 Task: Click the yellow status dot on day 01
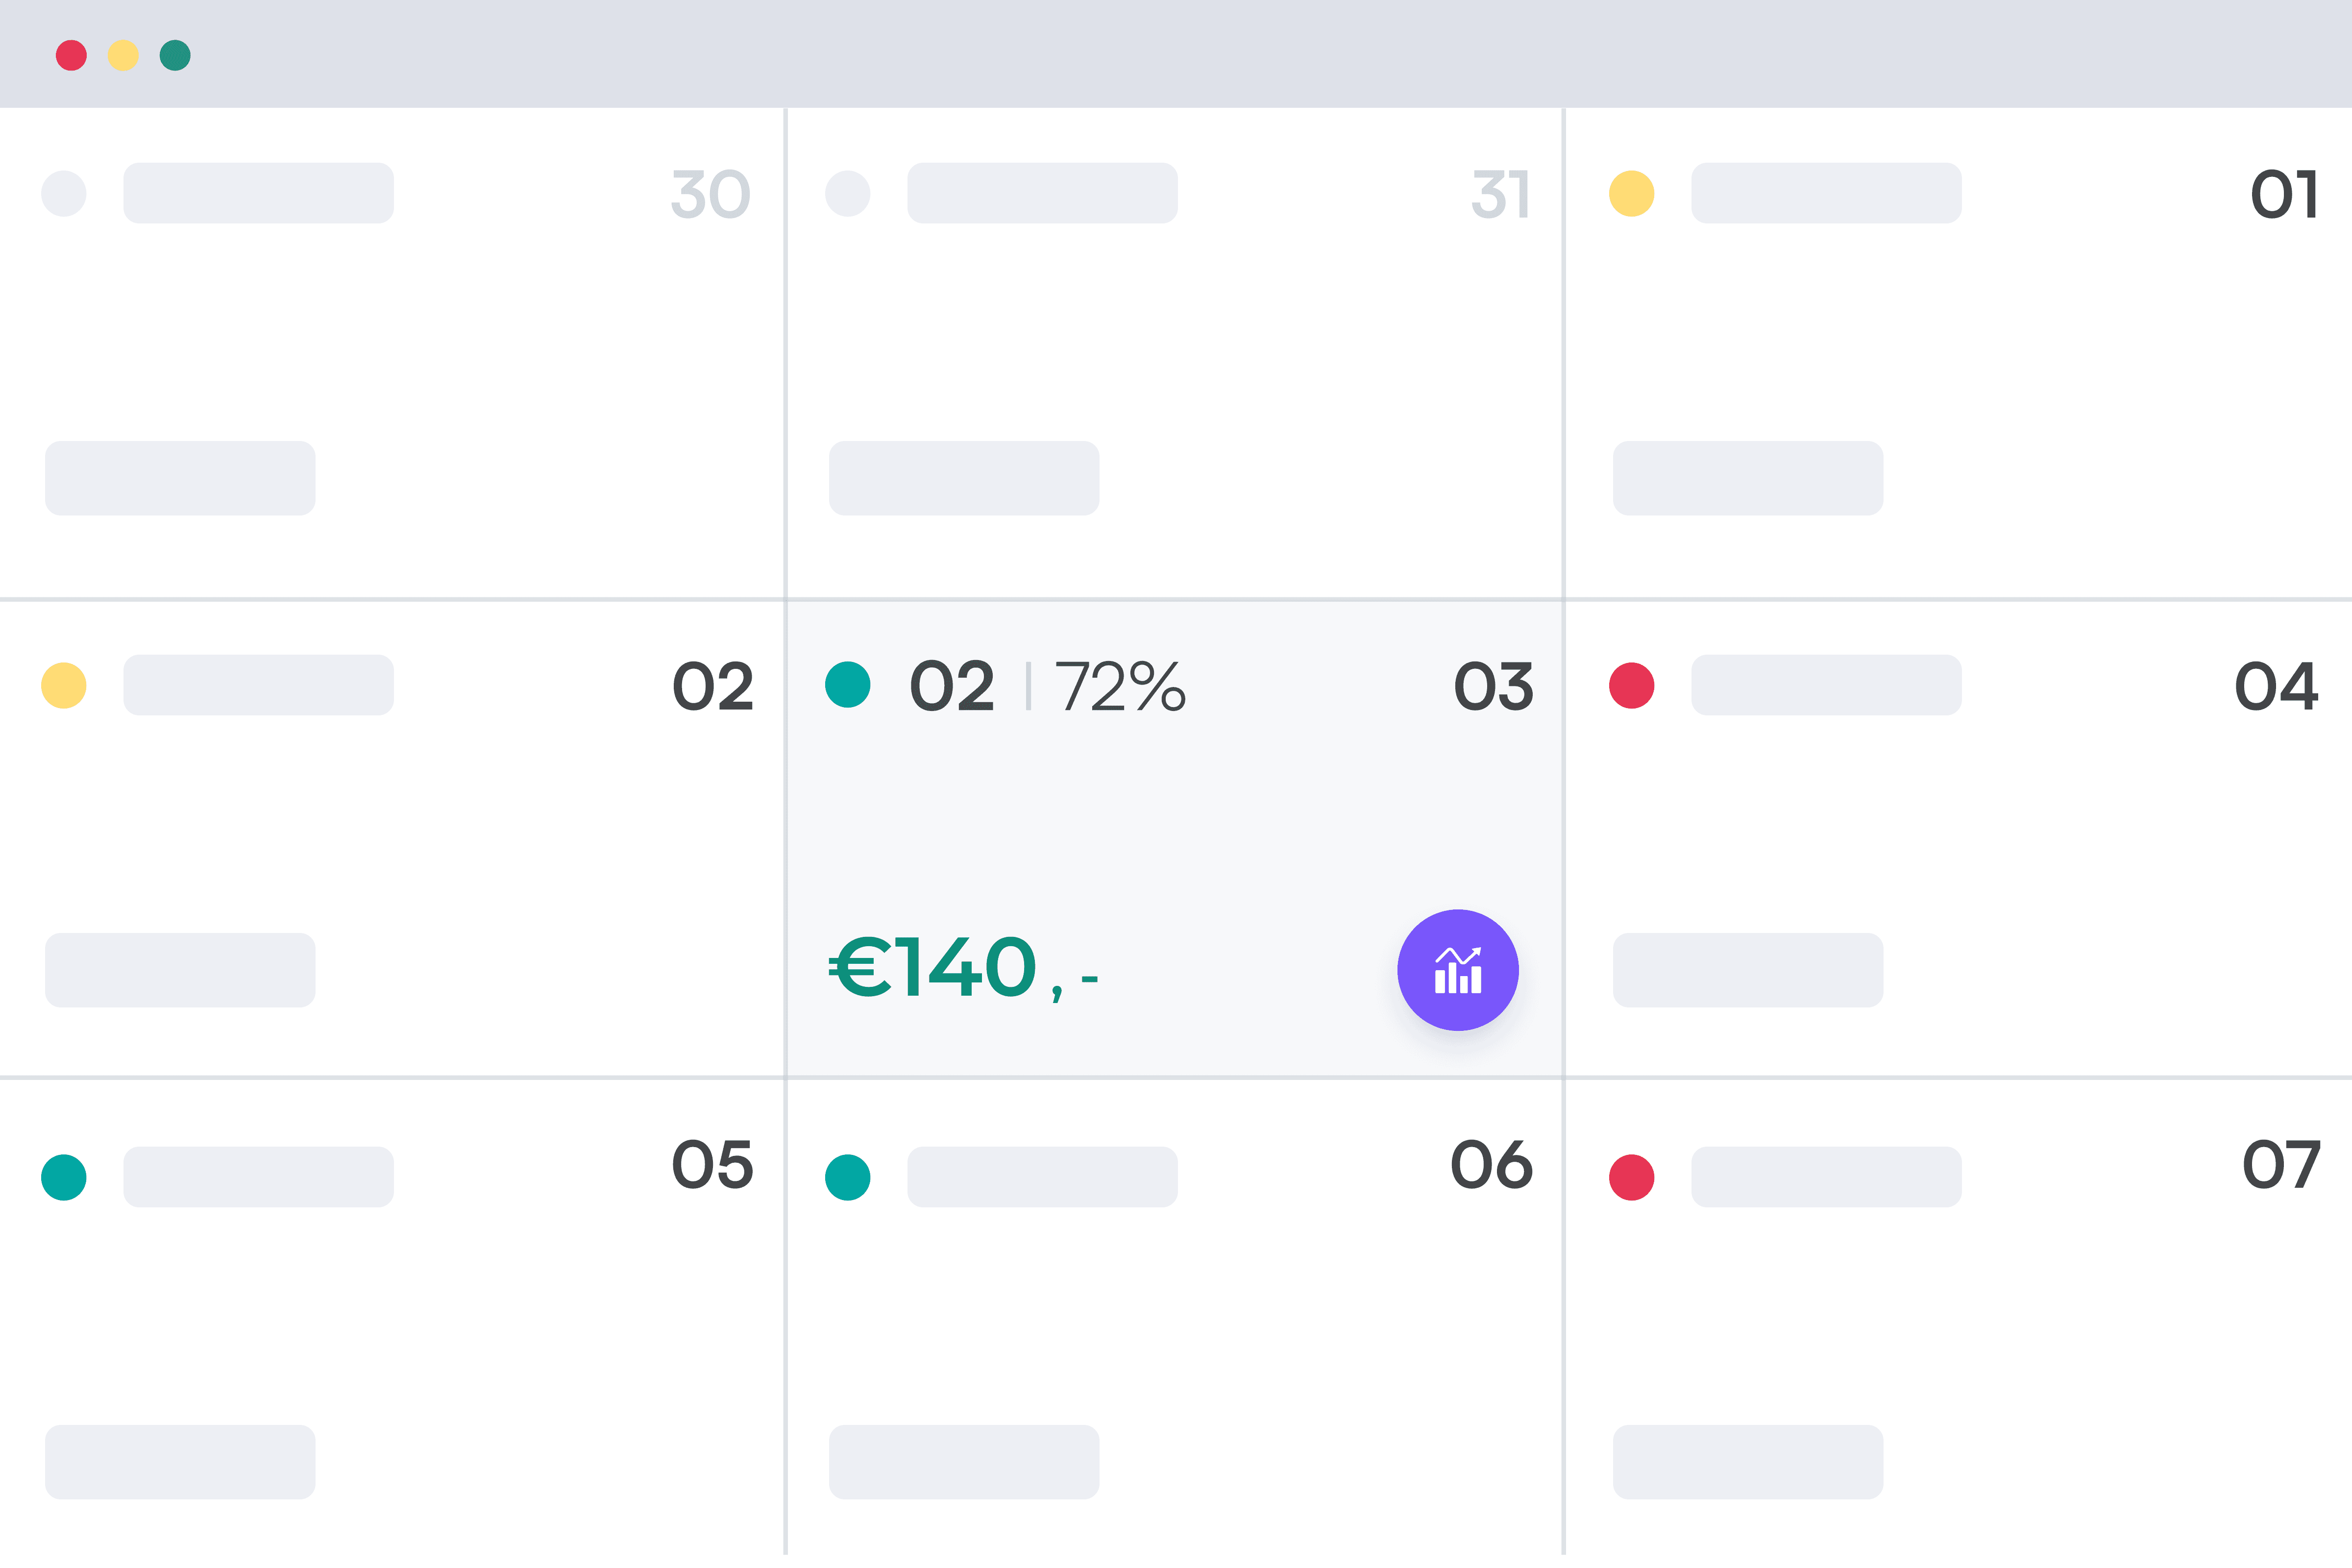[x=1632, y=193]
